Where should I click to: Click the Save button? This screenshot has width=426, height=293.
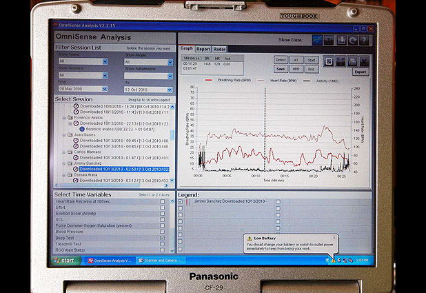click(x=281, y=69)
